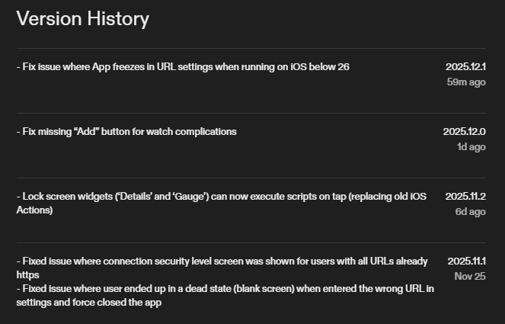Click the "1d ago" timestamp
This screenshot has height=324, width=505.
coord(471,146)
